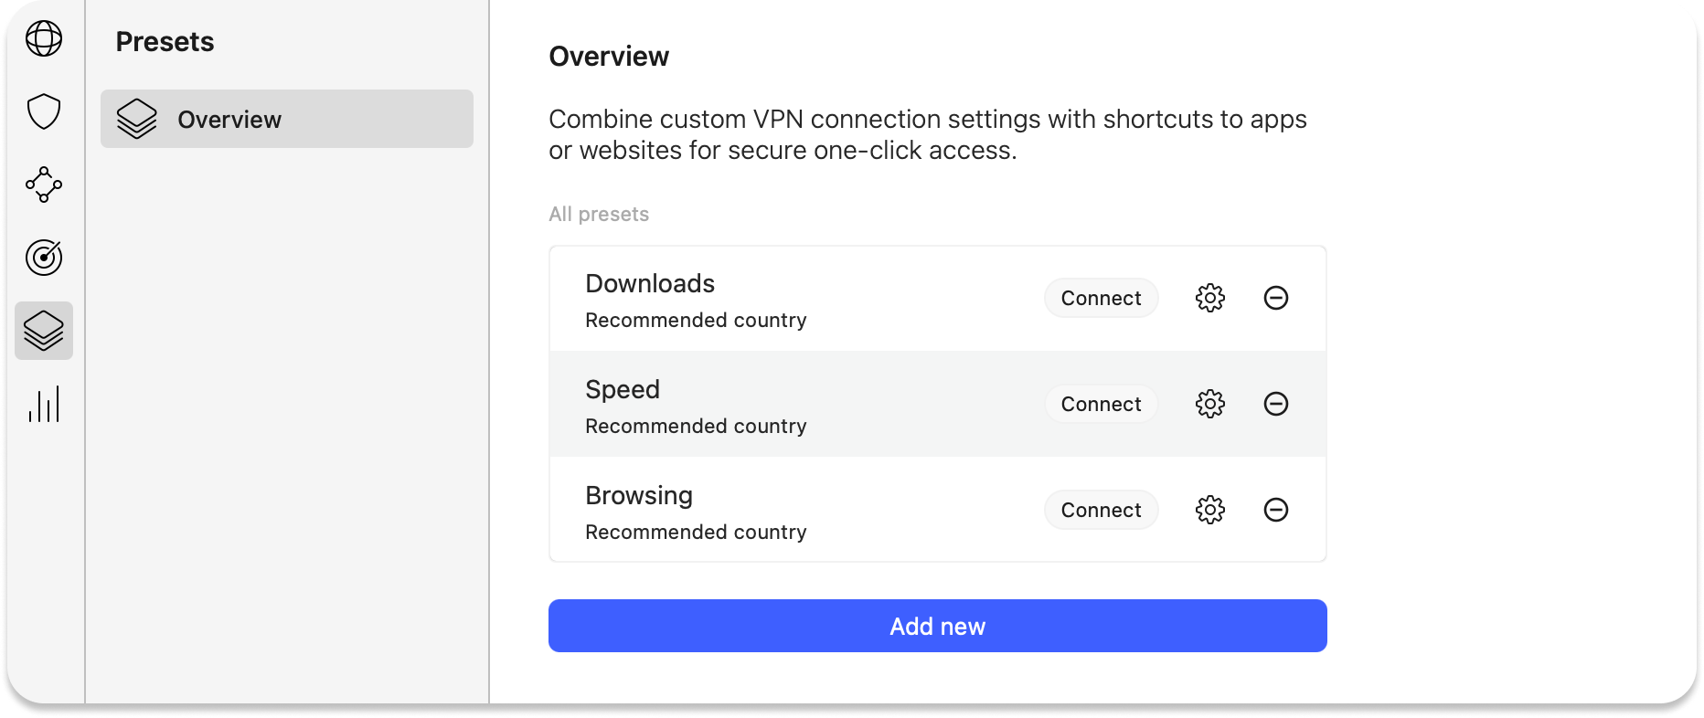
Task: Click the Add new button
Action: 937,626
